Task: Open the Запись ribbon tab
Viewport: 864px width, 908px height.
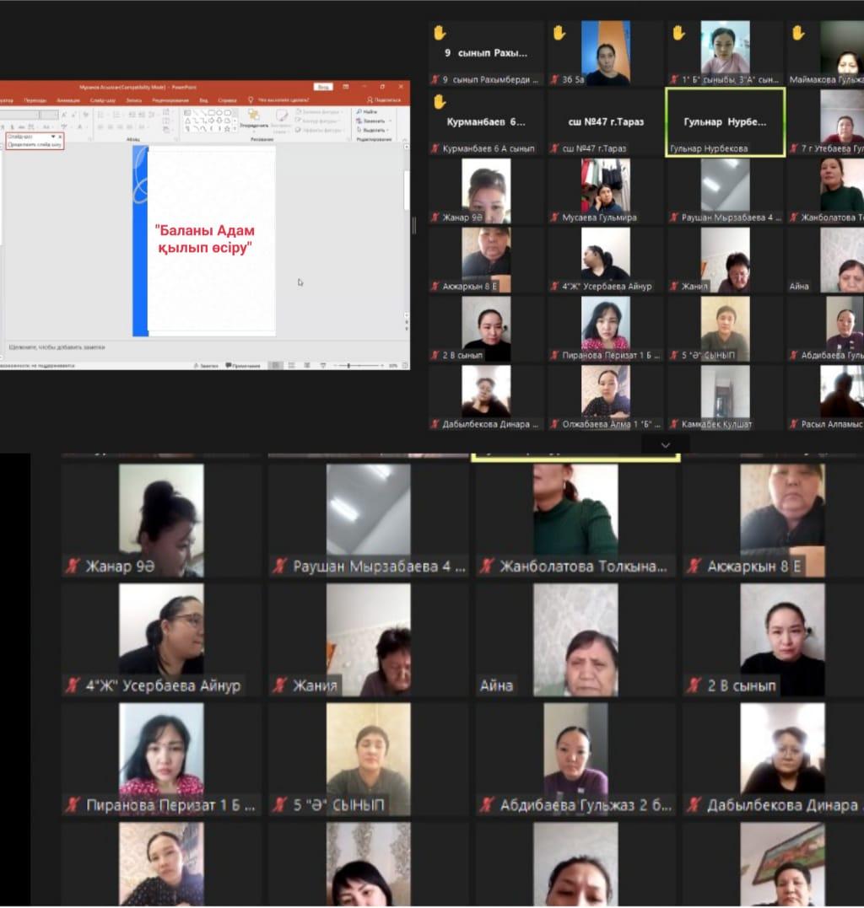Action: point(134,100)
